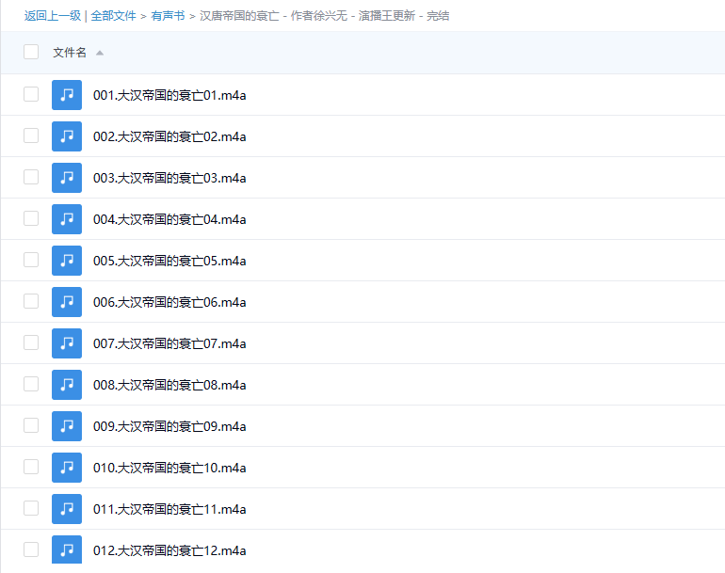The image size is (725, 573).
Task: Click the music icon for 002.大汉帝国的衰亡02.m4a
Action: (x=67, y=136)
